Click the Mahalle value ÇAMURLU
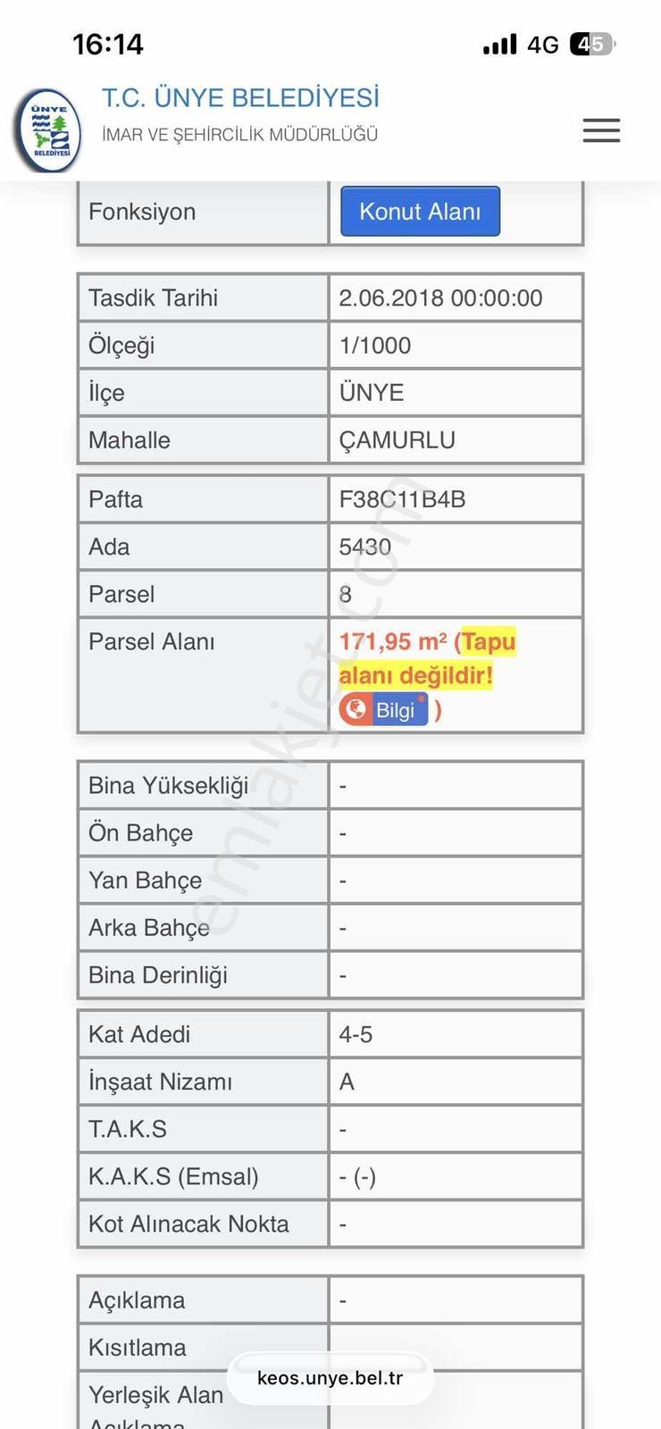The height and width of the screenshot is (1429, 661). pos(397,439)
